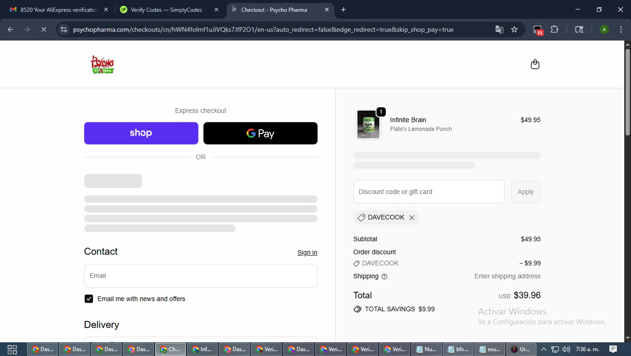The height and width of the screenshot is (356, 631).
Task: Focus the Email input field
Action: point(201,276)
